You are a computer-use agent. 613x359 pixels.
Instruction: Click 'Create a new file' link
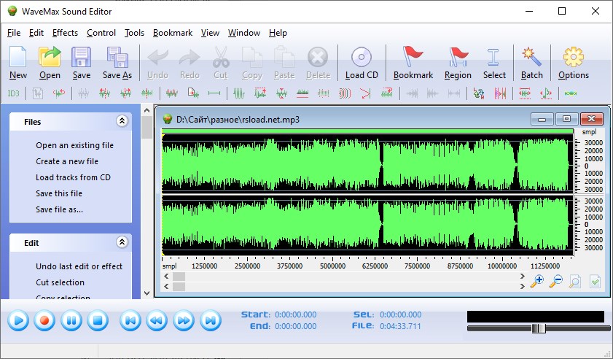(67, 161)
